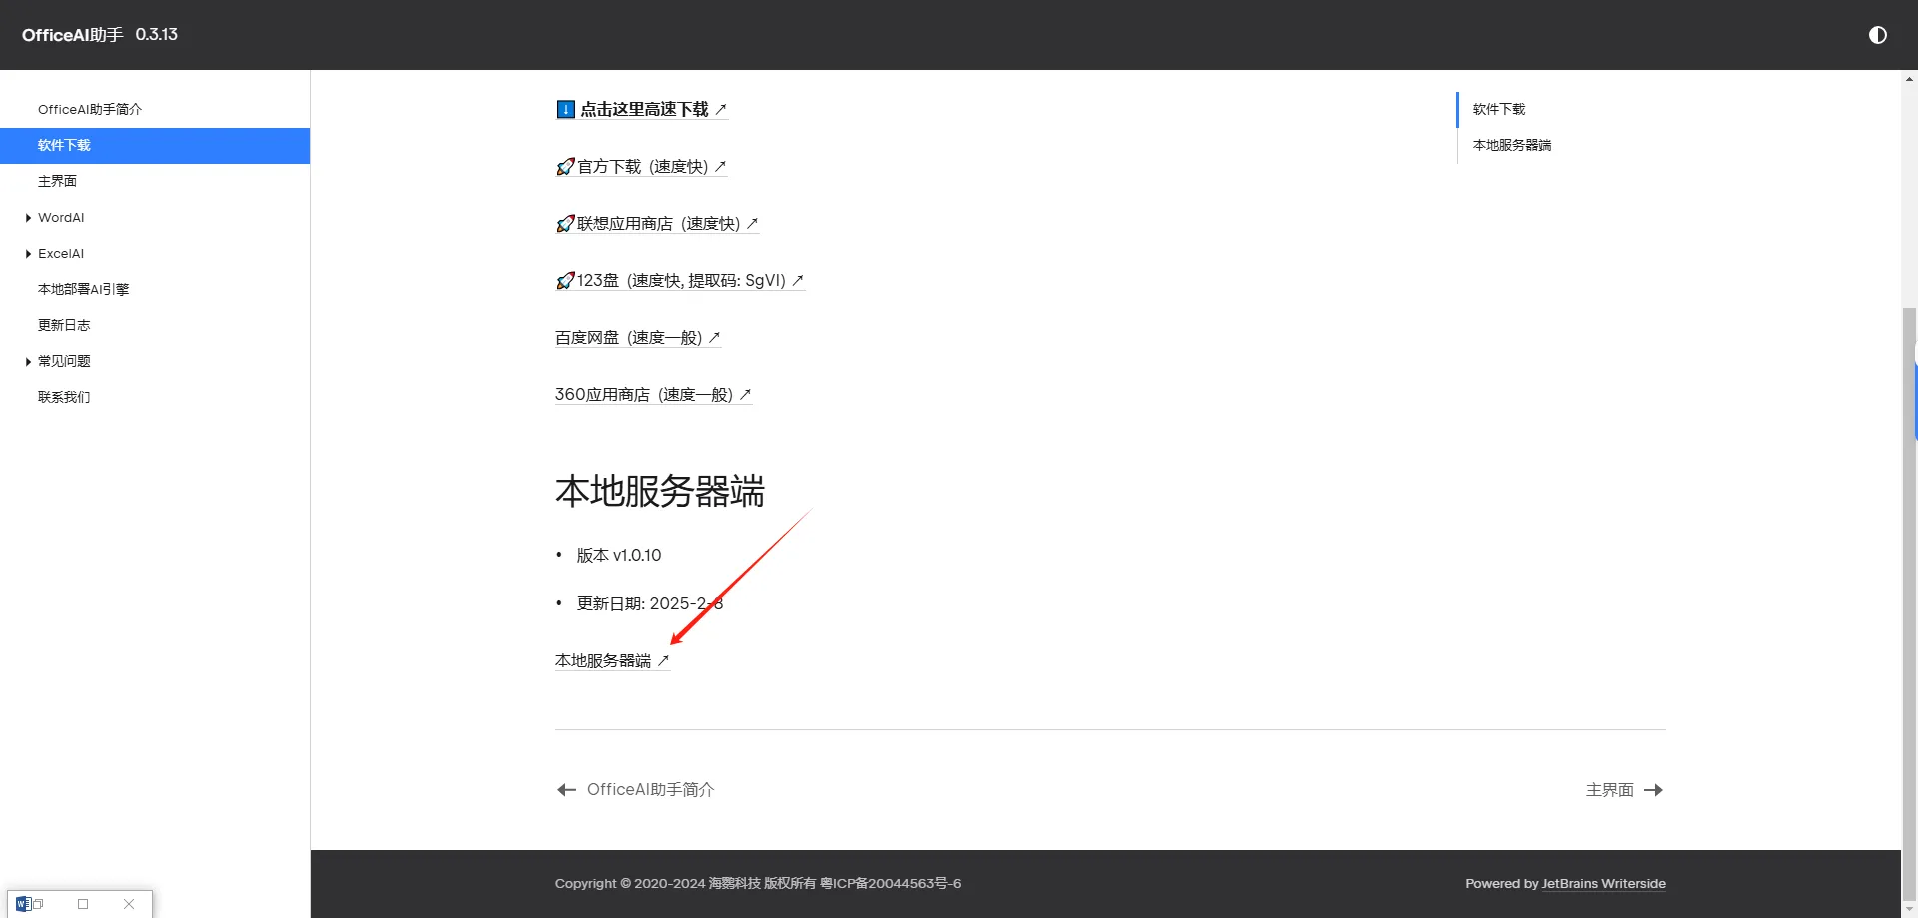Click the rocket icon beside 官方下载

(x=565, y=167)
